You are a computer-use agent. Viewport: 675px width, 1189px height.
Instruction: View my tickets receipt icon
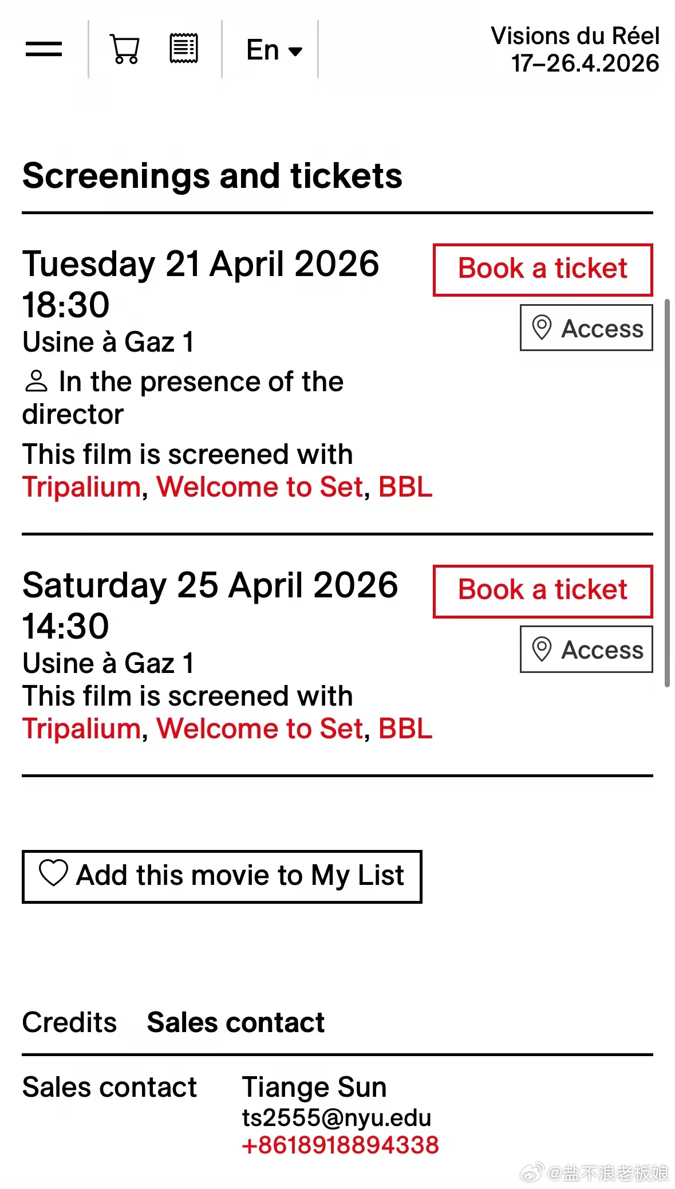184,49
